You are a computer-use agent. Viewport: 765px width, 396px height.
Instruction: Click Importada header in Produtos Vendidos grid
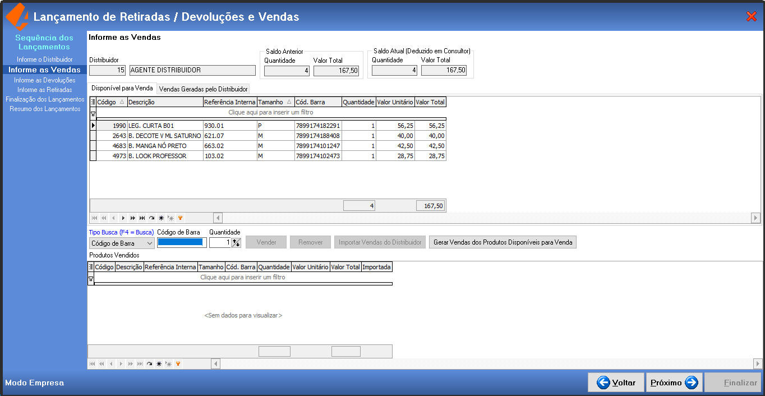pyautogui.click(x=377, y=267)
